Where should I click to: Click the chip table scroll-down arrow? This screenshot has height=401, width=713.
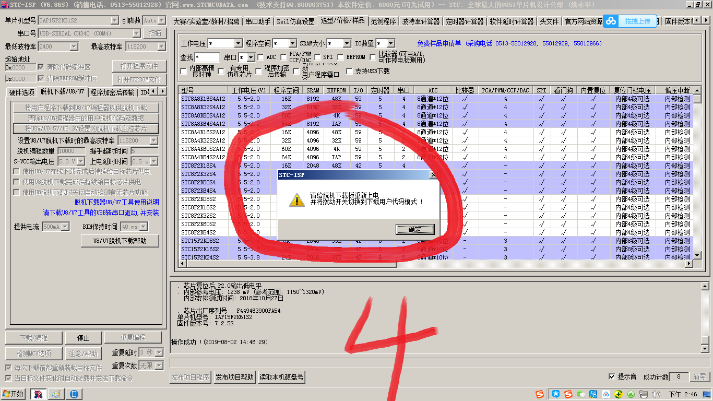[x=697, y=255]
